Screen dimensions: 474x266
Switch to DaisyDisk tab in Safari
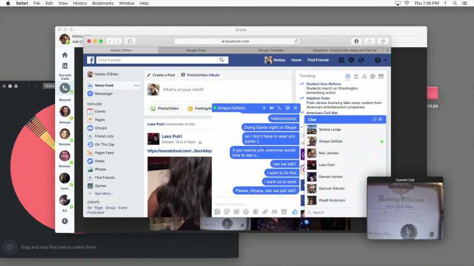[x=345, y=50]
